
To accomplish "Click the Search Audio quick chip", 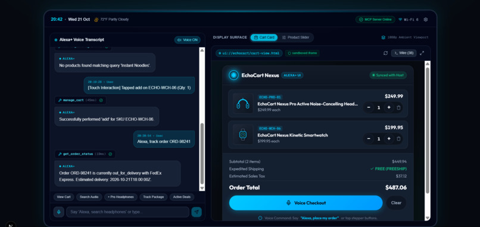I will tap(89, 197).
